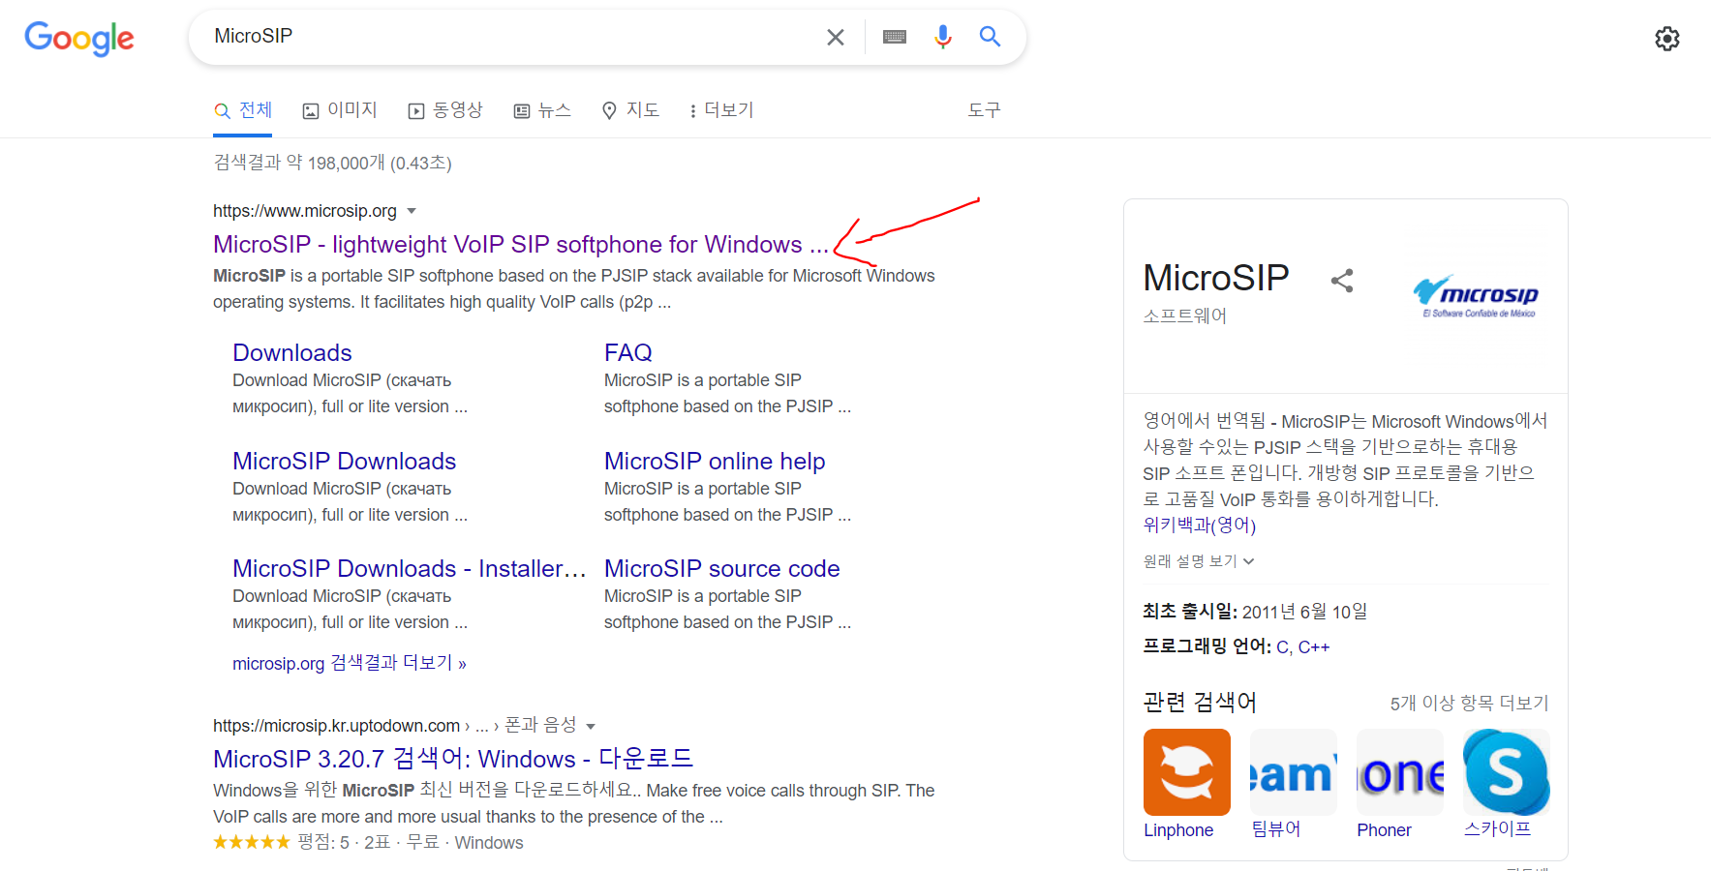Open the 더보기 menu
This screenshot has width=1711, height=871.
[x=721, y=110]
